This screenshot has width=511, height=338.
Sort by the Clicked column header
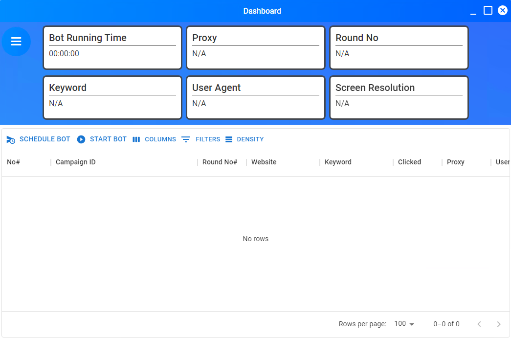tap(409, 162)
